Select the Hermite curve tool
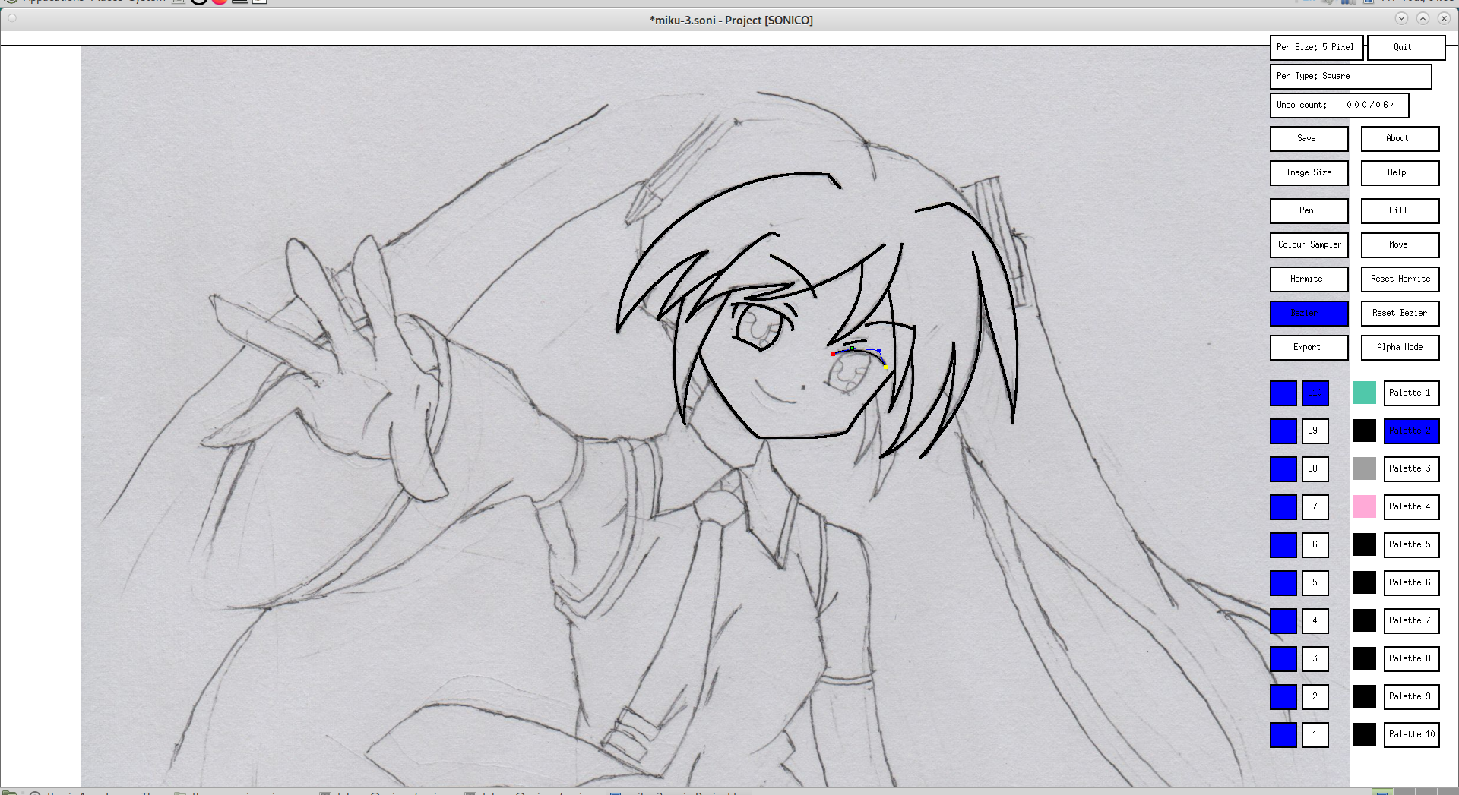1459x795 pixels. pos(1309,279)
